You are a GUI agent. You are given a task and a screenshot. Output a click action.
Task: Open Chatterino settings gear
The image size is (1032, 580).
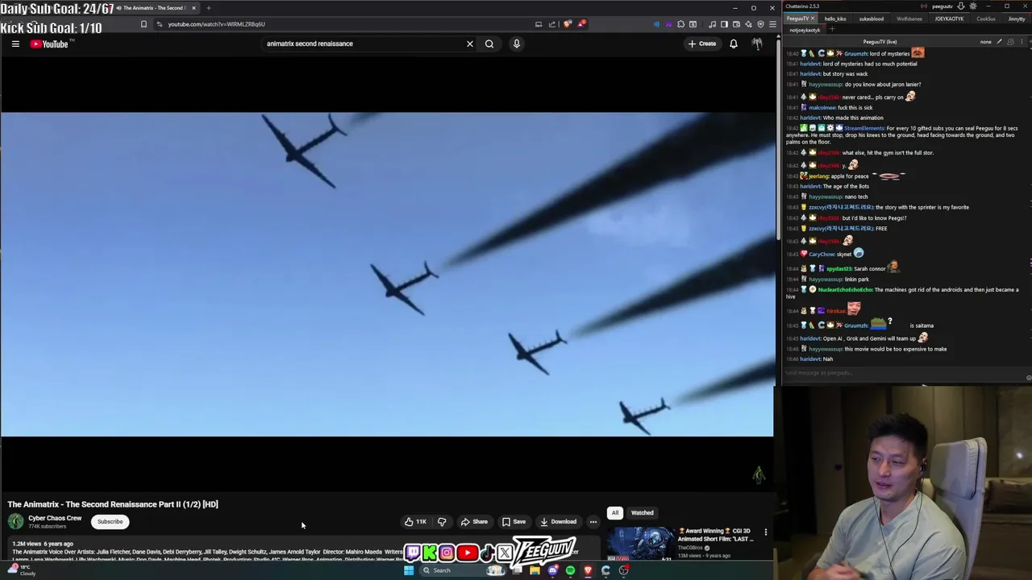tap(973, 6)
